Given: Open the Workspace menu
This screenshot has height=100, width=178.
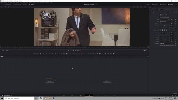Looking at the screenshot, I should (x=47, y=2).
